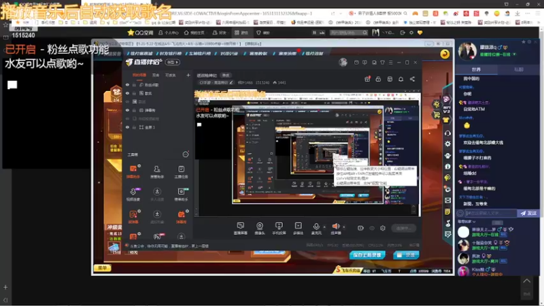
Task: Open the 菜单 button in the game window
Action: [103, 268]
